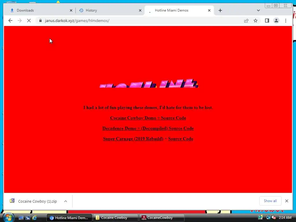This screenshot has height=222, width=296.
Task: Click the Hotline logo image
Action: [x=149, y=83]
